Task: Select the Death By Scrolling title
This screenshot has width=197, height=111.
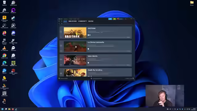Action: pyautogui.click(x=95, y=70)
